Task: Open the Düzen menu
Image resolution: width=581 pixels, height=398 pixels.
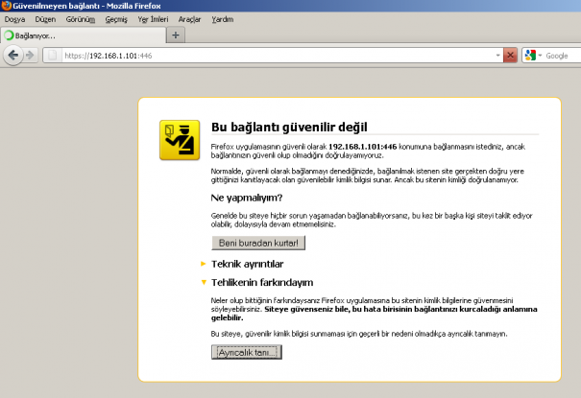Action: [45, 19]
